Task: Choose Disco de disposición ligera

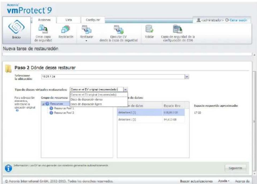Action: [x=99, y=104]
